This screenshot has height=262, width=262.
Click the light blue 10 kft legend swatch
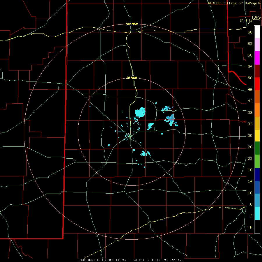click(x=257, y=200)
